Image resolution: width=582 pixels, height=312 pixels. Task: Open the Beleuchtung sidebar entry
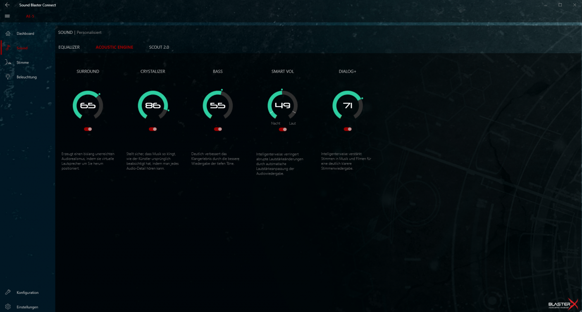point(26,77)
